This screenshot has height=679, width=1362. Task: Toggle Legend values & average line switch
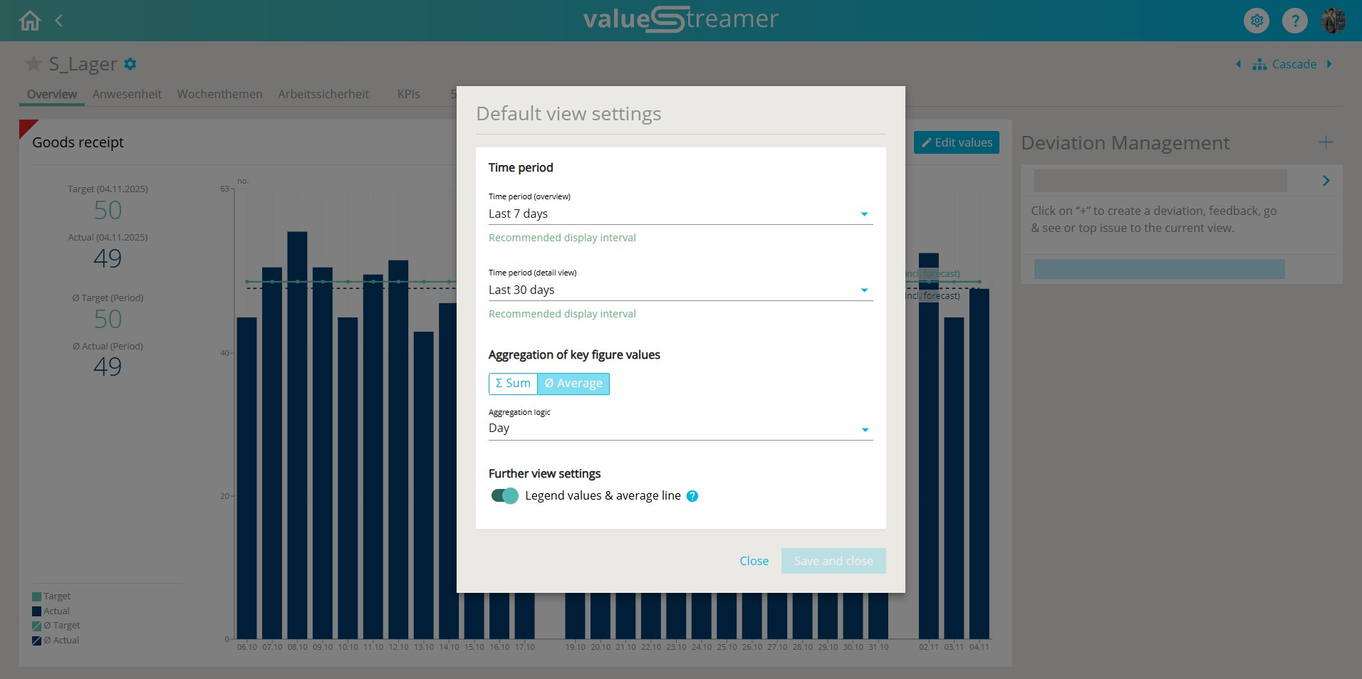504,495
